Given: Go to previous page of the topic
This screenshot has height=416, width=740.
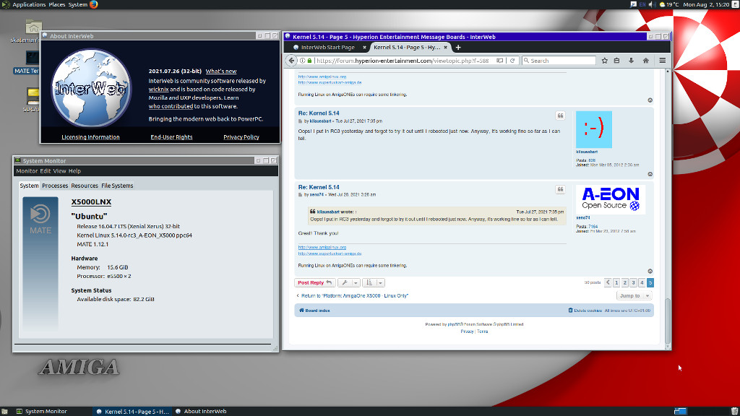Looking at the screenshot, I should pos(608,282).
